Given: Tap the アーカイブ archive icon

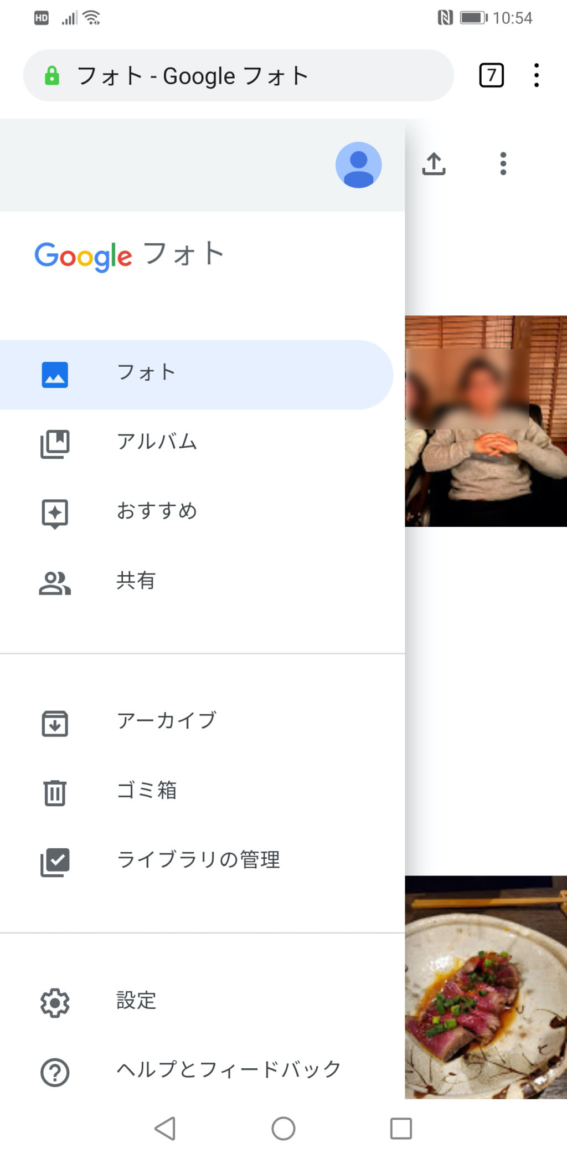Looking at the screenshot, I should (x=55, y=723).
